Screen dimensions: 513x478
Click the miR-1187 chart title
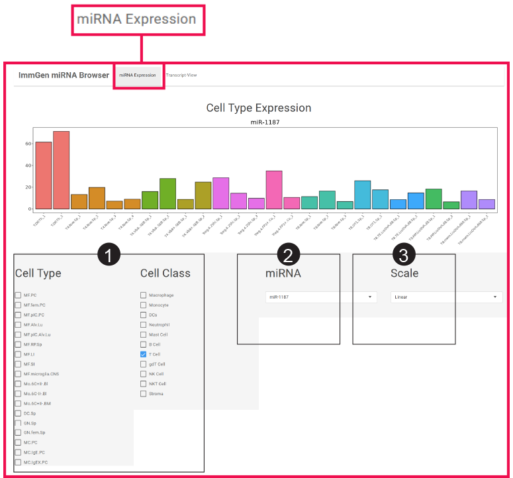click(x=265, y=122)
